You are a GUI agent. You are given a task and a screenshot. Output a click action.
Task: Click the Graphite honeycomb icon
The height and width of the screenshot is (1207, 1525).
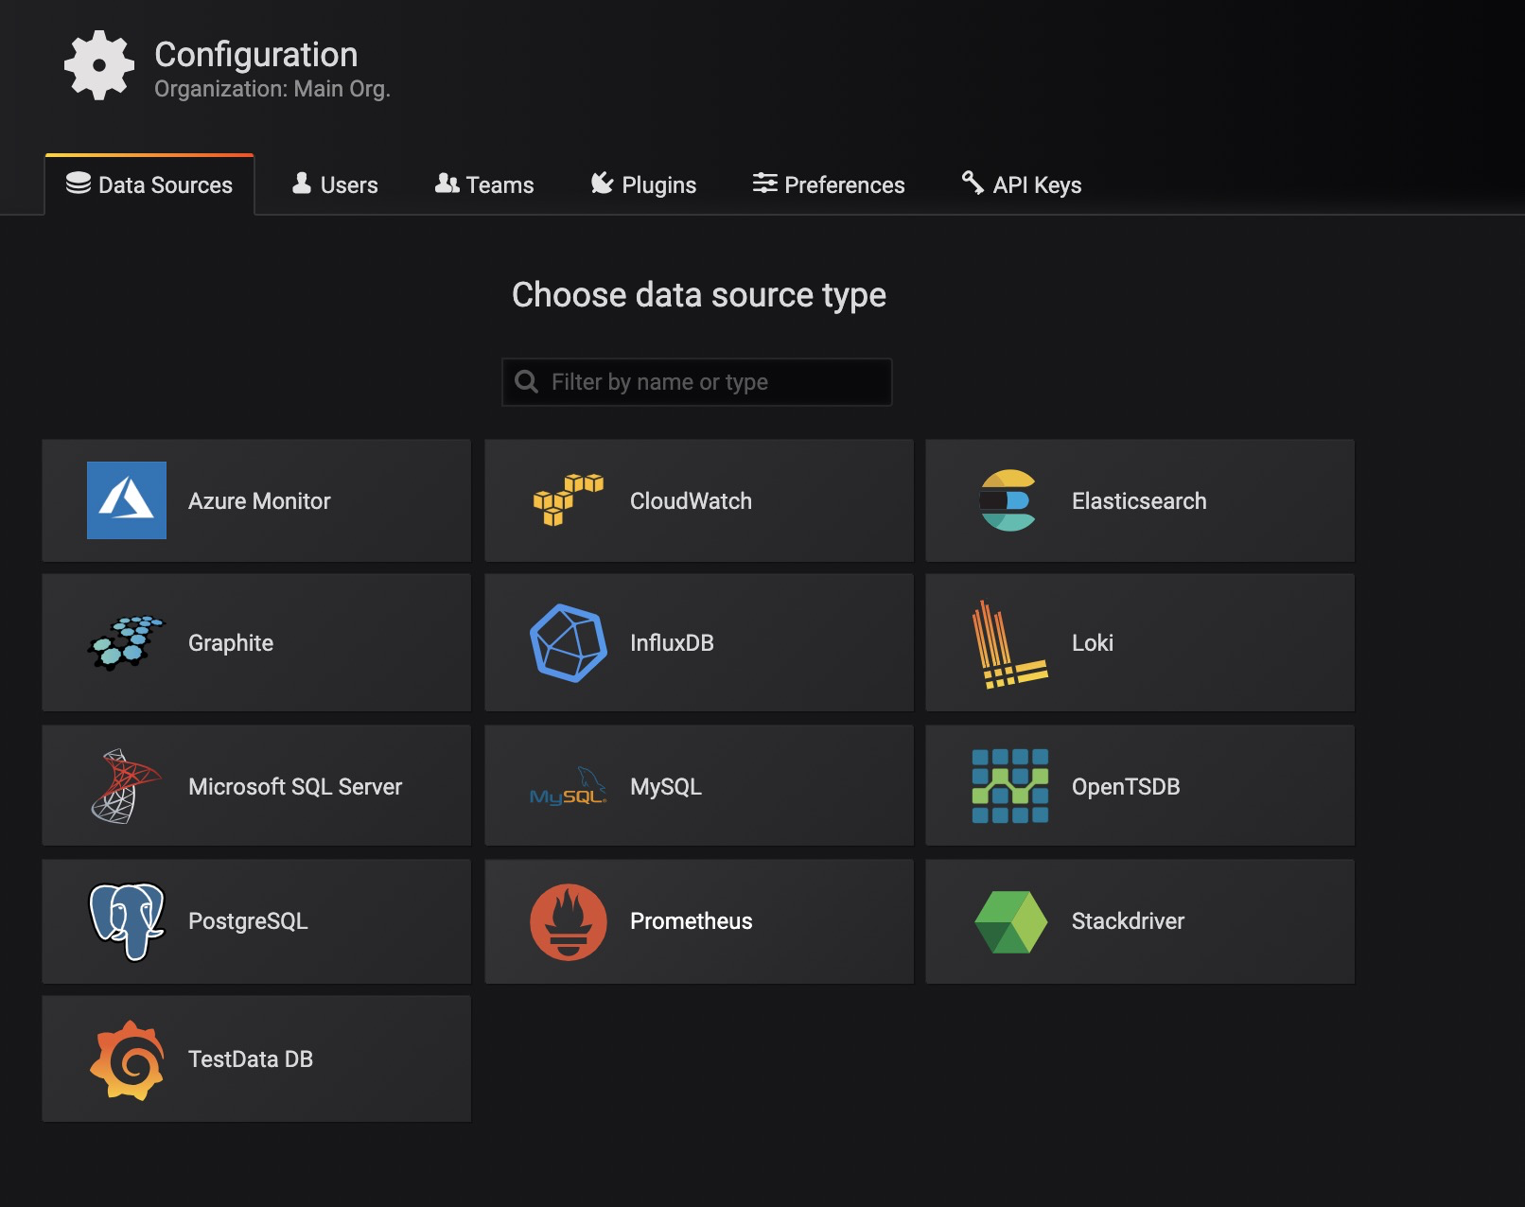128,642
